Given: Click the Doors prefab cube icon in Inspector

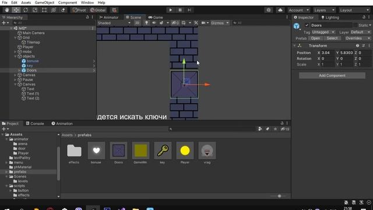Looking at the screenshot, I should pyautogui.click(x=297, y=26).
